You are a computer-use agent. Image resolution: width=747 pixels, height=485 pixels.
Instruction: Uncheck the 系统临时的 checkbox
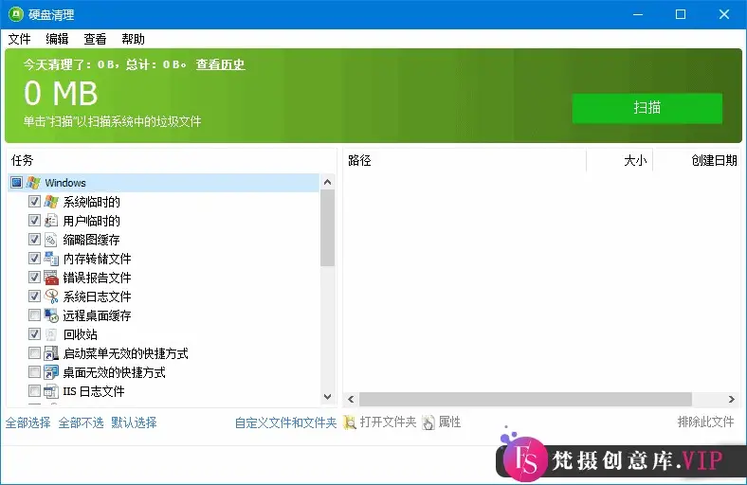click(34, 202)
